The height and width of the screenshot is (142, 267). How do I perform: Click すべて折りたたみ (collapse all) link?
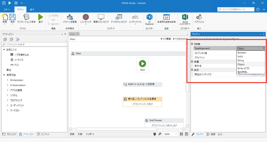(180, 39)
